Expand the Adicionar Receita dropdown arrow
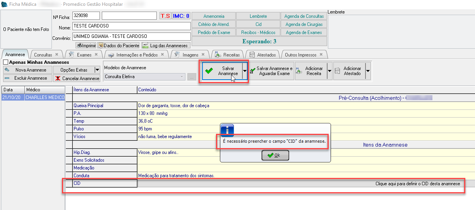475x210 pixels. (x=329, y=71)
